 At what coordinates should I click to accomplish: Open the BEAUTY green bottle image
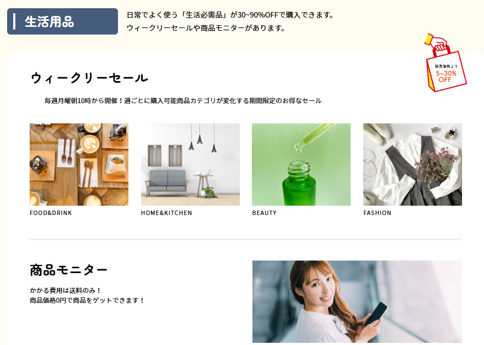tap(301, 165)
